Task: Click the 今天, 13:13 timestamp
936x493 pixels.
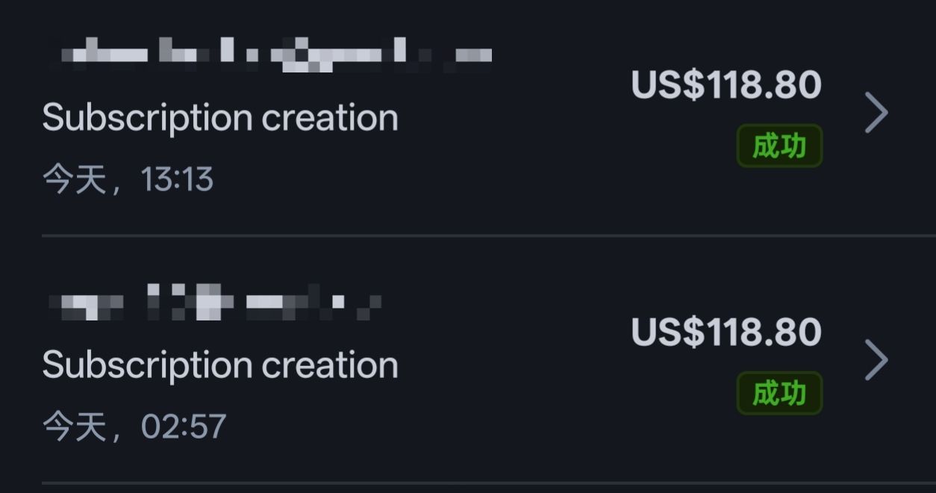Action: click(128, 180)
